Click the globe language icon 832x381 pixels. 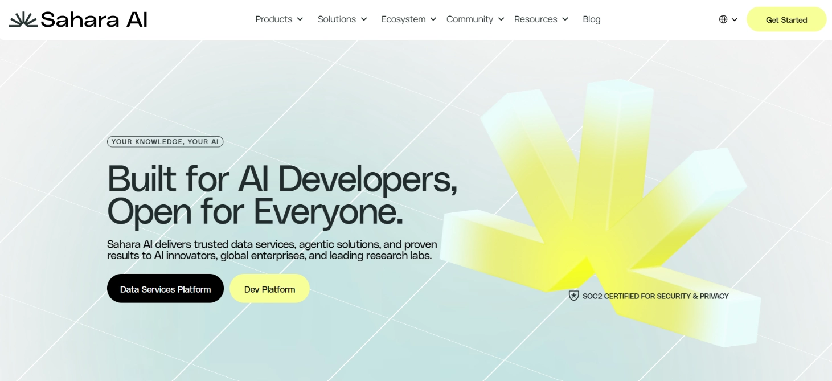click(x=723, y=19)
